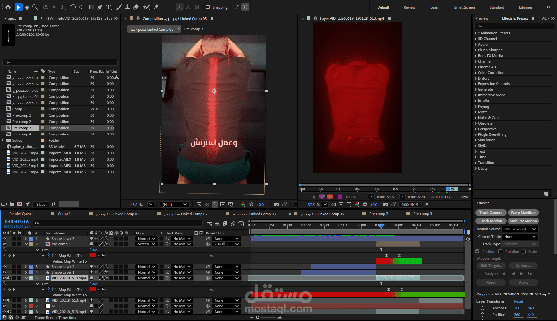
Task: Open the Pre-comp 2 timeline tab
Action: pyautogui.click(x=378, y=214)
